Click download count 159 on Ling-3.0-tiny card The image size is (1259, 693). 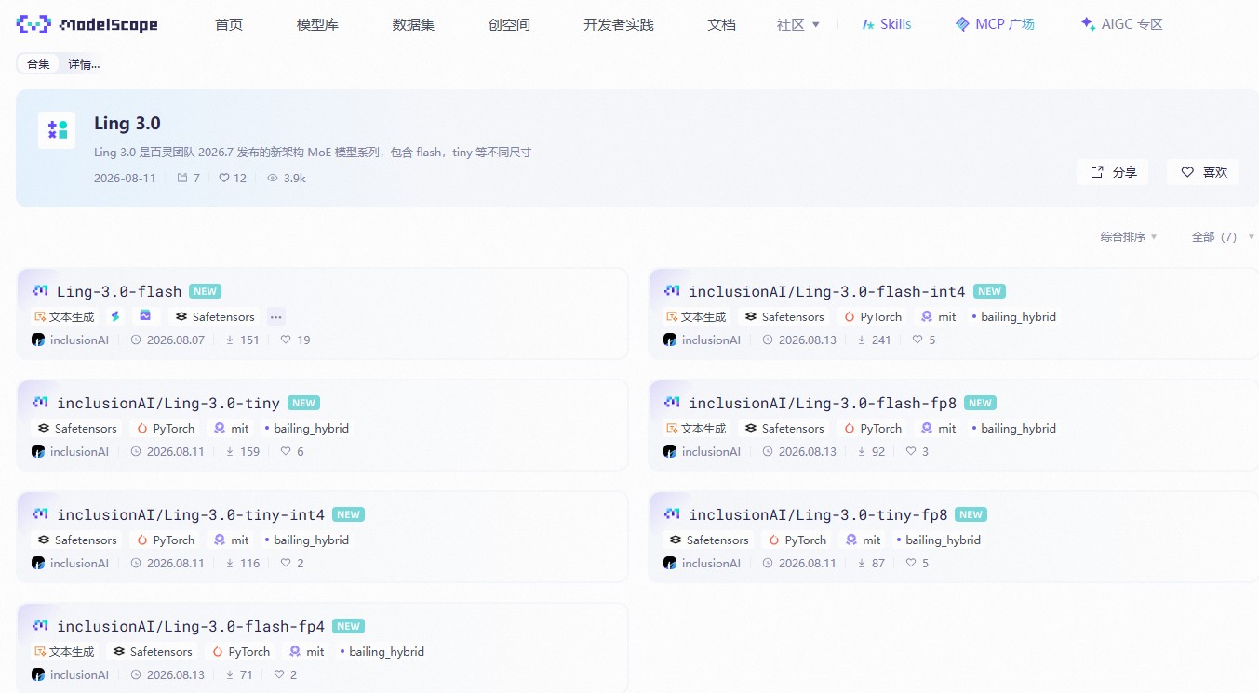coord(249,451)
